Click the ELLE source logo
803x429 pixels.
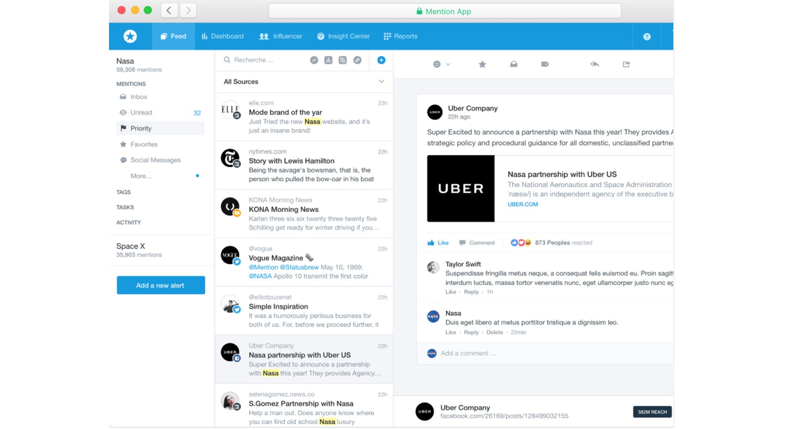click(230, 110)
